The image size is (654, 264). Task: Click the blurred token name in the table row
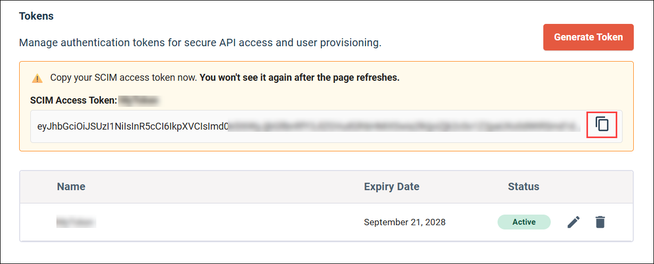tap(76, 222)
